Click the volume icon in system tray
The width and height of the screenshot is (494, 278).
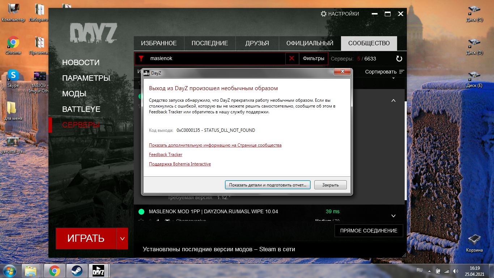(x=455, y=270)
